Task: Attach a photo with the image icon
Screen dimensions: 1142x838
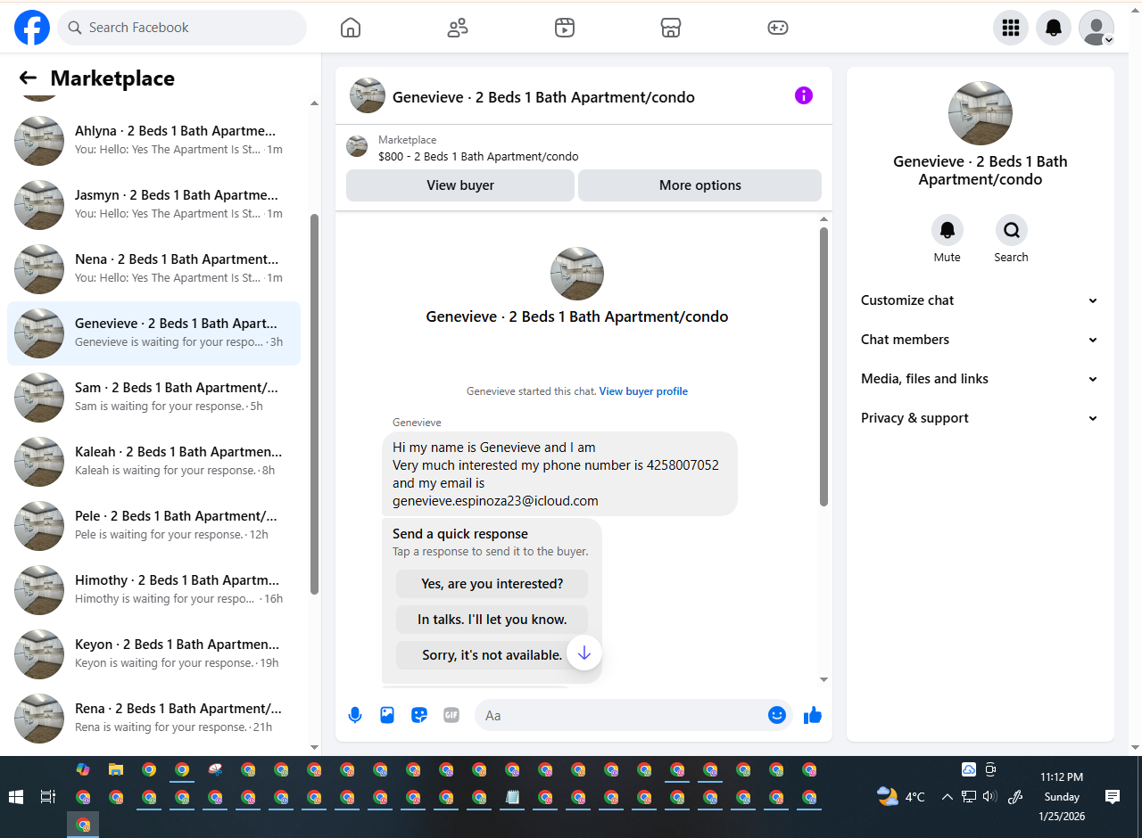Action: coord(387,715)
